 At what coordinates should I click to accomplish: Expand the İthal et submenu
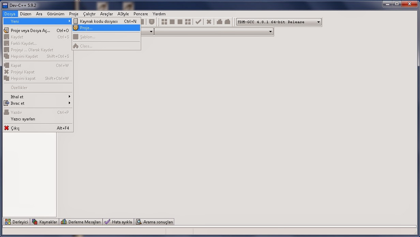click(x=38, y=97)
